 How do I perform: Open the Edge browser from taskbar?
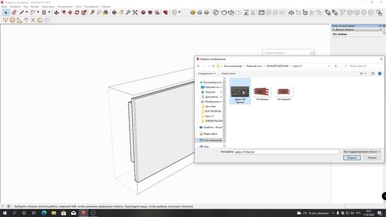(44, 213)
